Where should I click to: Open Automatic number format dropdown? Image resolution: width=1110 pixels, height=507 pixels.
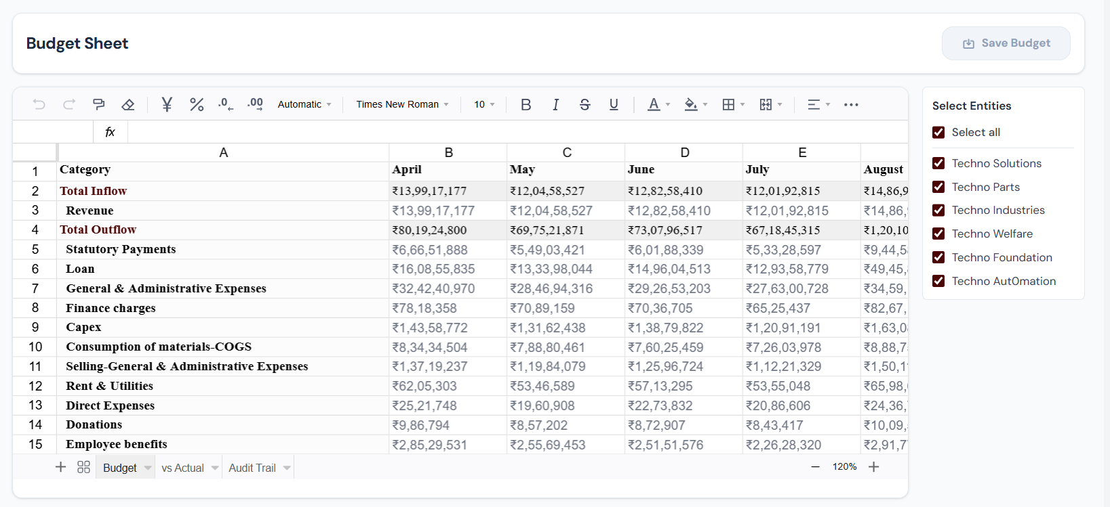(x=304, y=104)
